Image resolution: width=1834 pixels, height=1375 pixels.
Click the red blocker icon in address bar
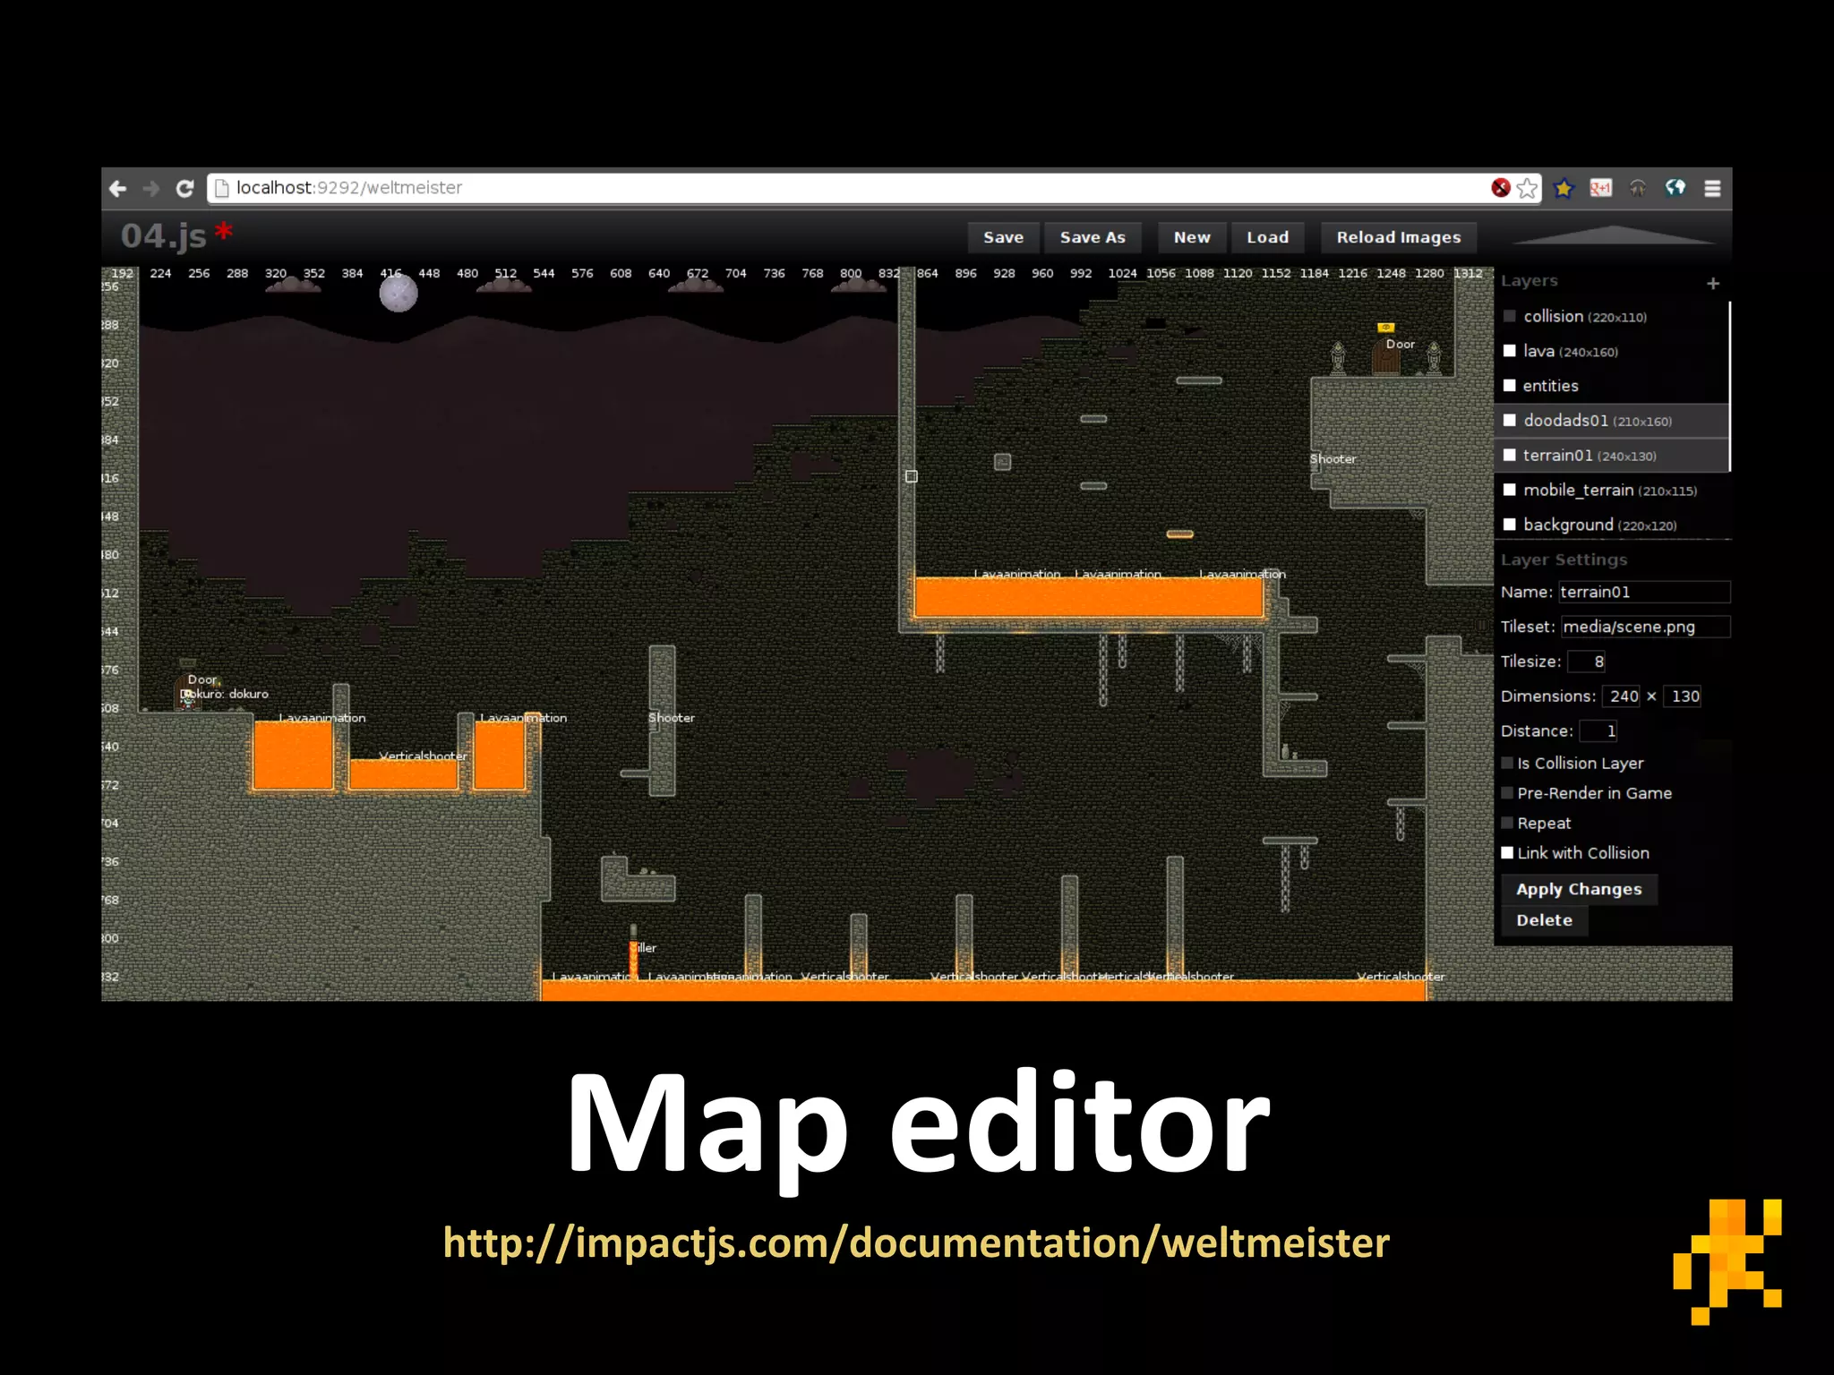1501,187
